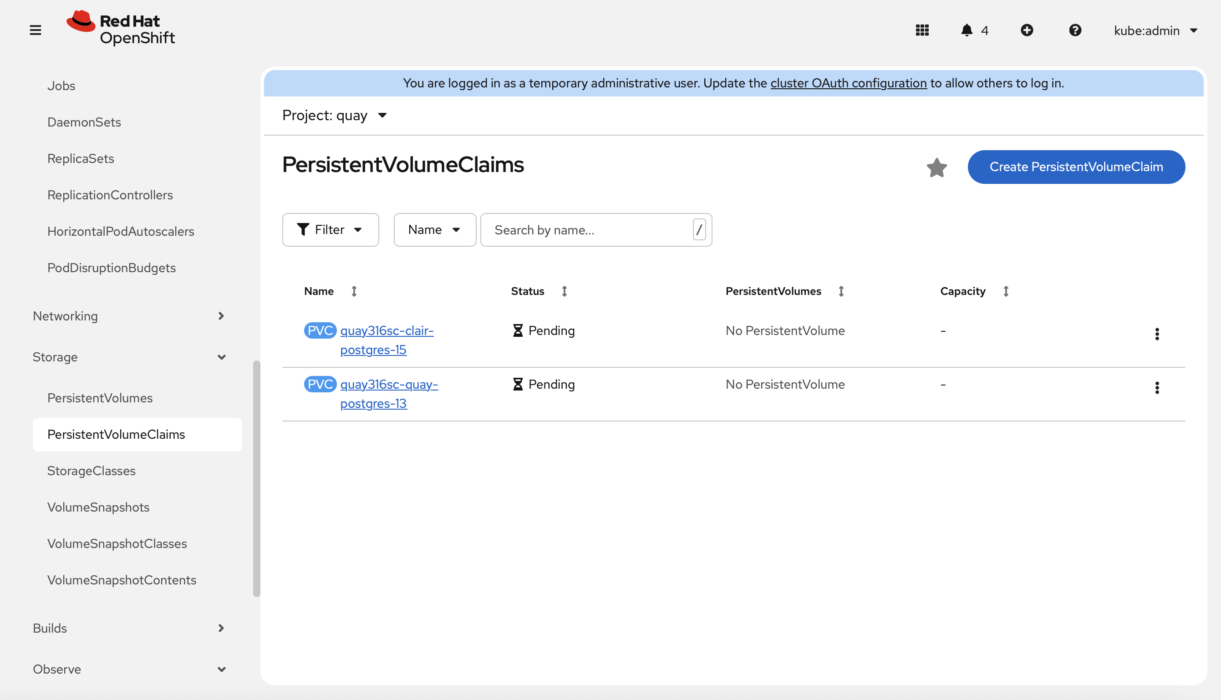Open the application launcher grid icon

pos(922,30)
